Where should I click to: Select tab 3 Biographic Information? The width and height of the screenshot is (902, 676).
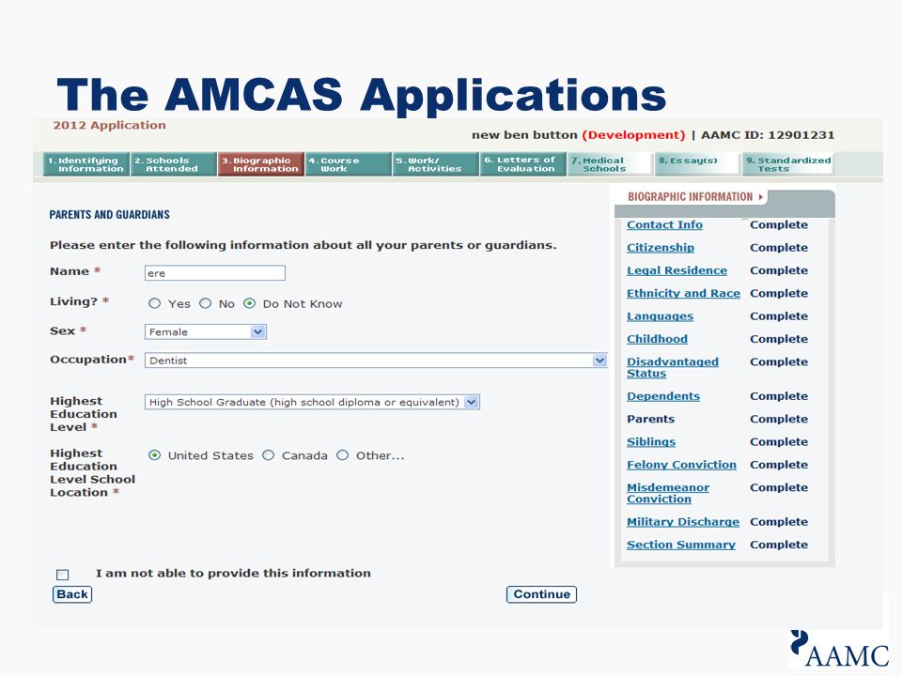pos(261,164)
